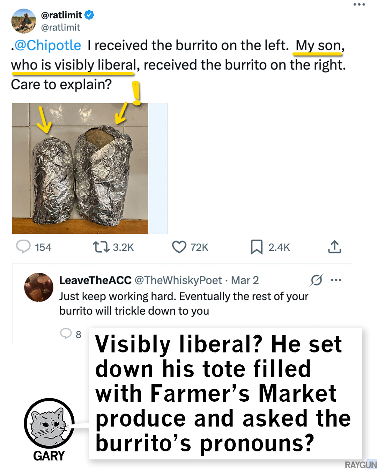The width and height of the screenshot is (377, 472).
Task: Open the LeaveTheACC profile picture
Action: (39, 287)
